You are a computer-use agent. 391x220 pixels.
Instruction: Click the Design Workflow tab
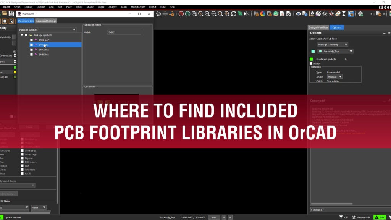(318, 27)
